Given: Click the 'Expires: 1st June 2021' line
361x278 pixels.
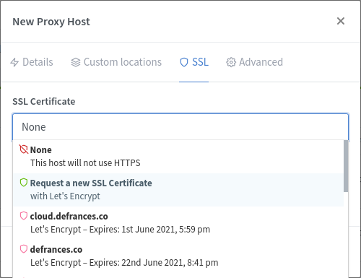Looking at the screenshot, I should pyautogui.click(x=120, y=230).
